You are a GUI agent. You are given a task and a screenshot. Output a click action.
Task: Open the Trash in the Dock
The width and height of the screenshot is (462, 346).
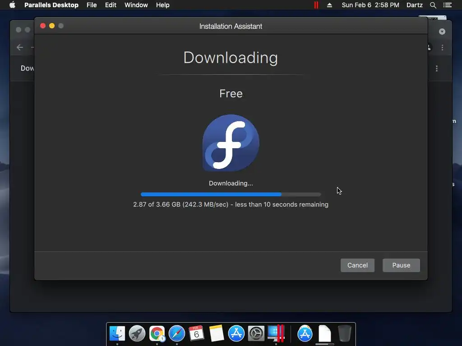(x=344, y=334)
